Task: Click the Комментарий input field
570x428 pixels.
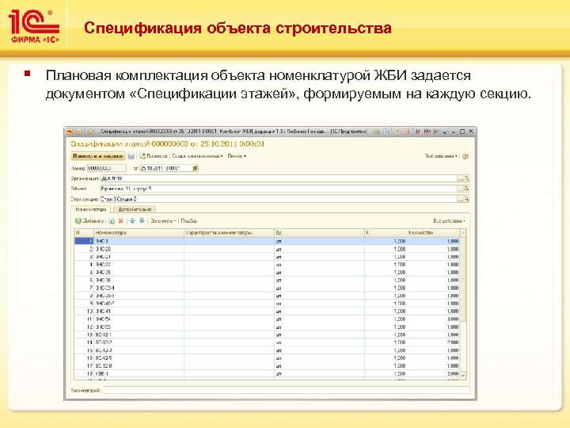Action: pyautogui.click(x=287, y=390)
